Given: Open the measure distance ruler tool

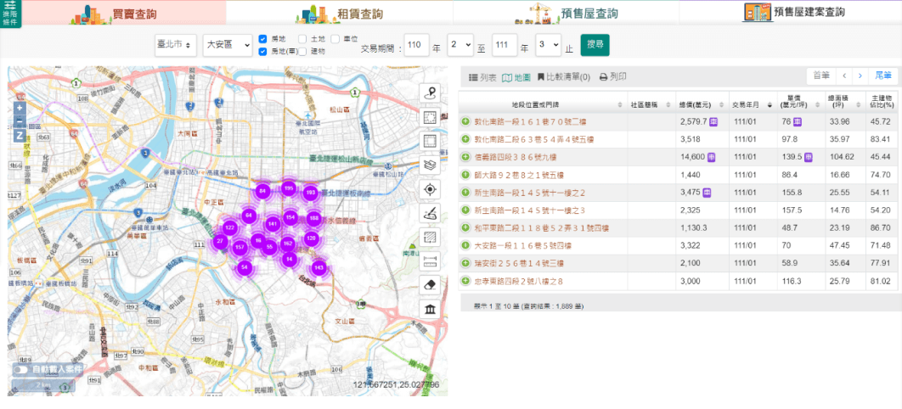Looking at the screenshot, I should (431, 261).
